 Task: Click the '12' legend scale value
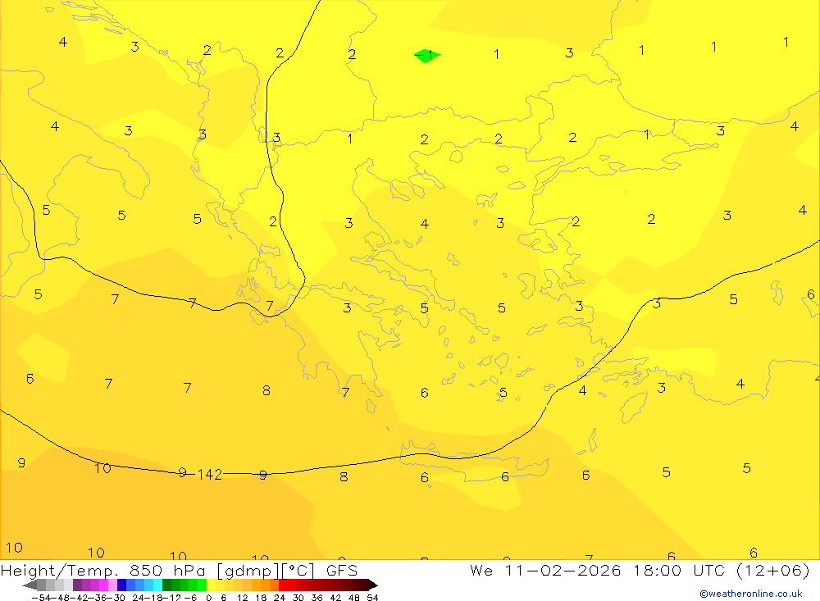242,598
